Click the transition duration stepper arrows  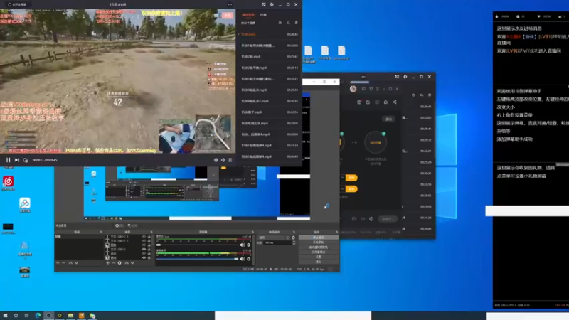(294, 242)
